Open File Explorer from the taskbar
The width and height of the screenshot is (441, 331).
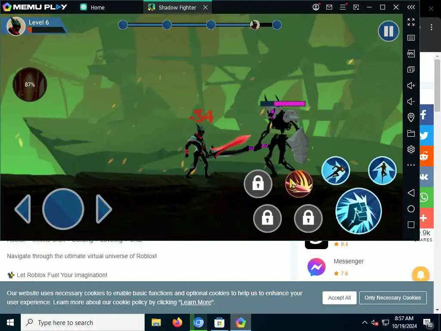[x=156, y=322]
